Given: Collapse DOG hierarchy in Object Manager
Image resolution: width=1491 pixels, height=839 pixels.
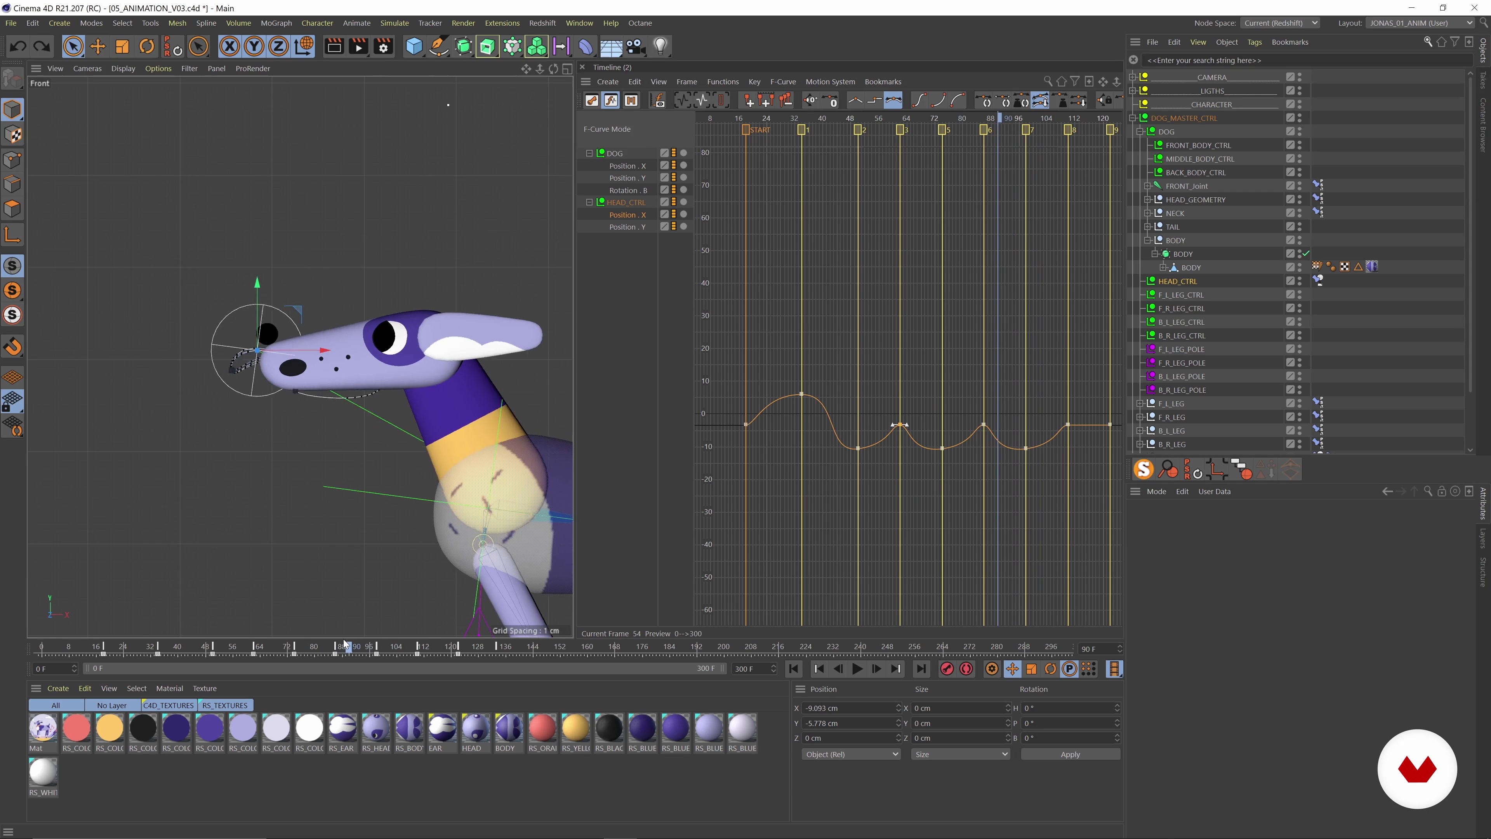Looking at the screenshot, I should coord(1140,131).
